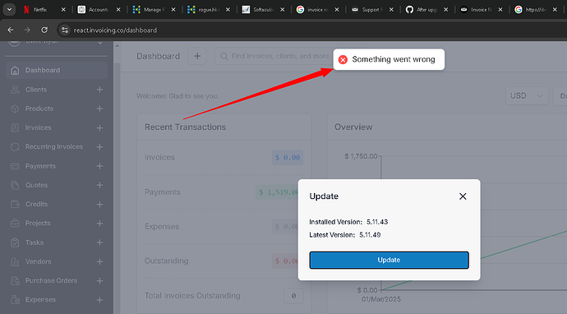Close the Softaculous browser tab
This screenshot has width=567, height=314.
click(x=283, y=10)
